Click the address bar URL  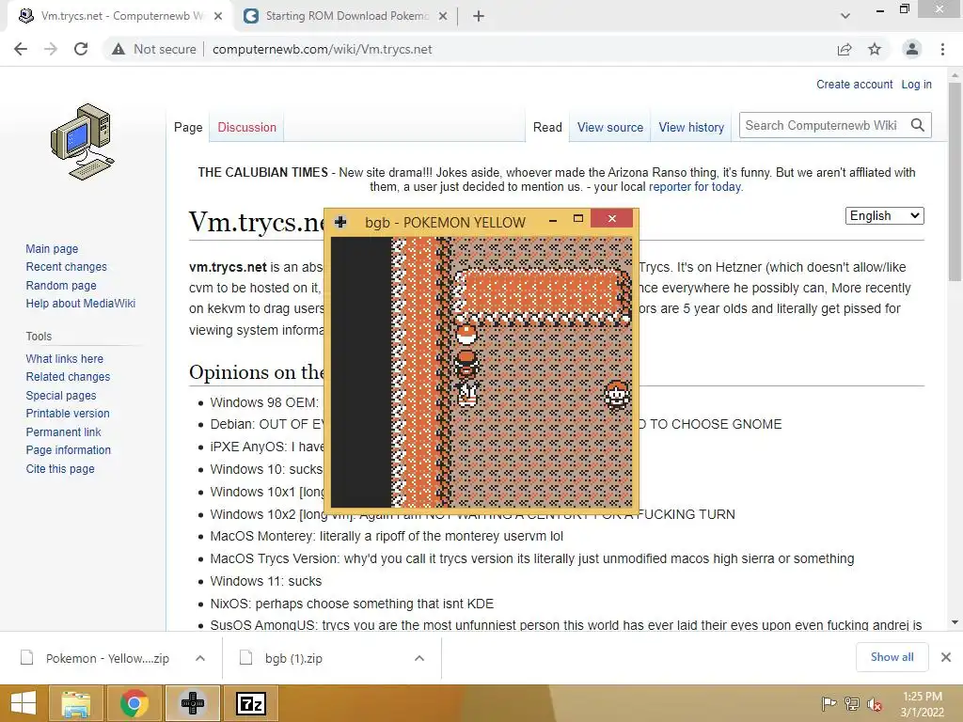pyautogui.click(x=322, y=49)
